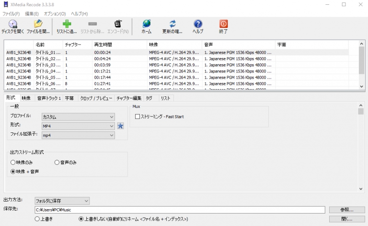Viewport: 368px width, 226px height.
Task: Select the Video only (映像のみ) radio button
Action: (13, 163)
